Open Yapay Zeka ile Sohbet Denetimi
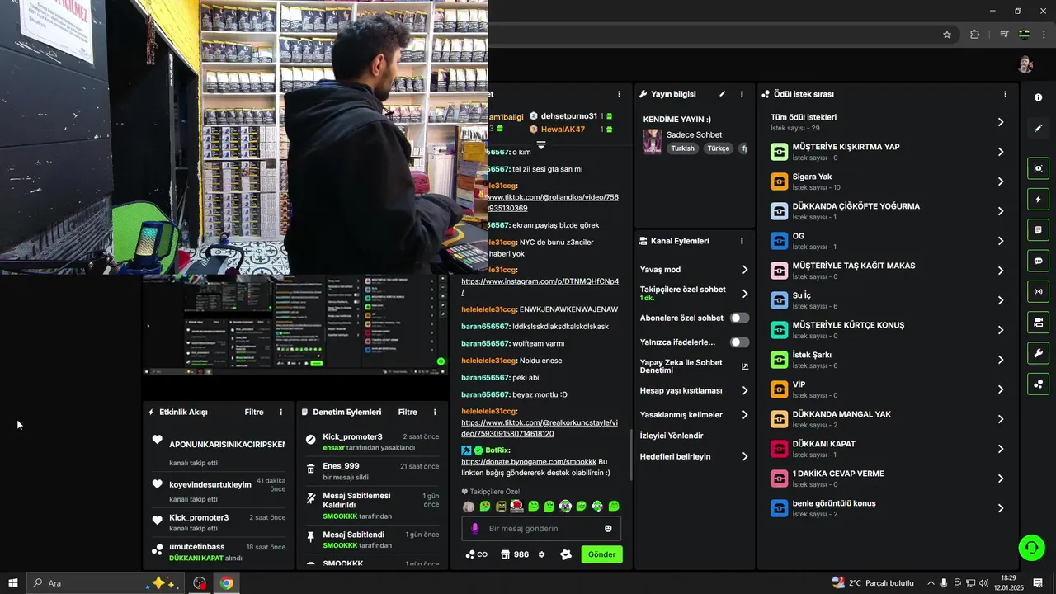This screenshot has height=594, width=1056. [694, 366]
